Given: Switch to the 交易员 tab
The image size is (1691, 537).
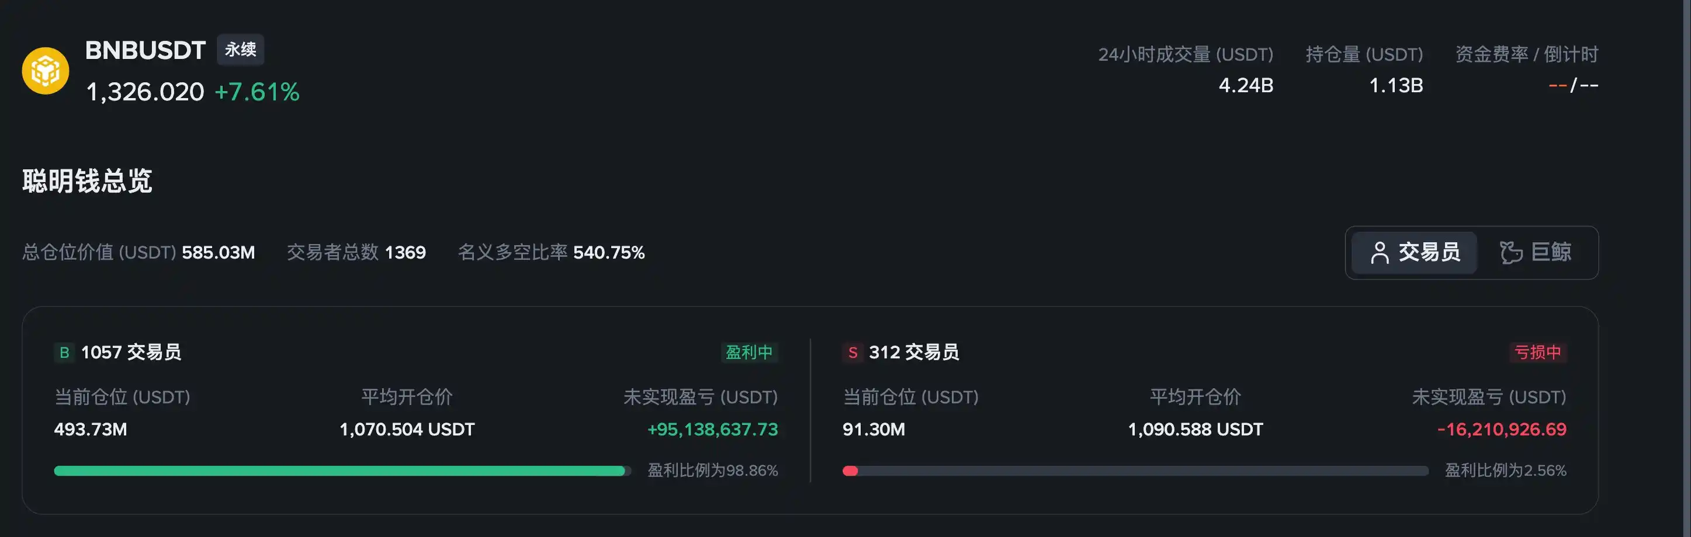Looking at the screenshot, I should 1415,252.
